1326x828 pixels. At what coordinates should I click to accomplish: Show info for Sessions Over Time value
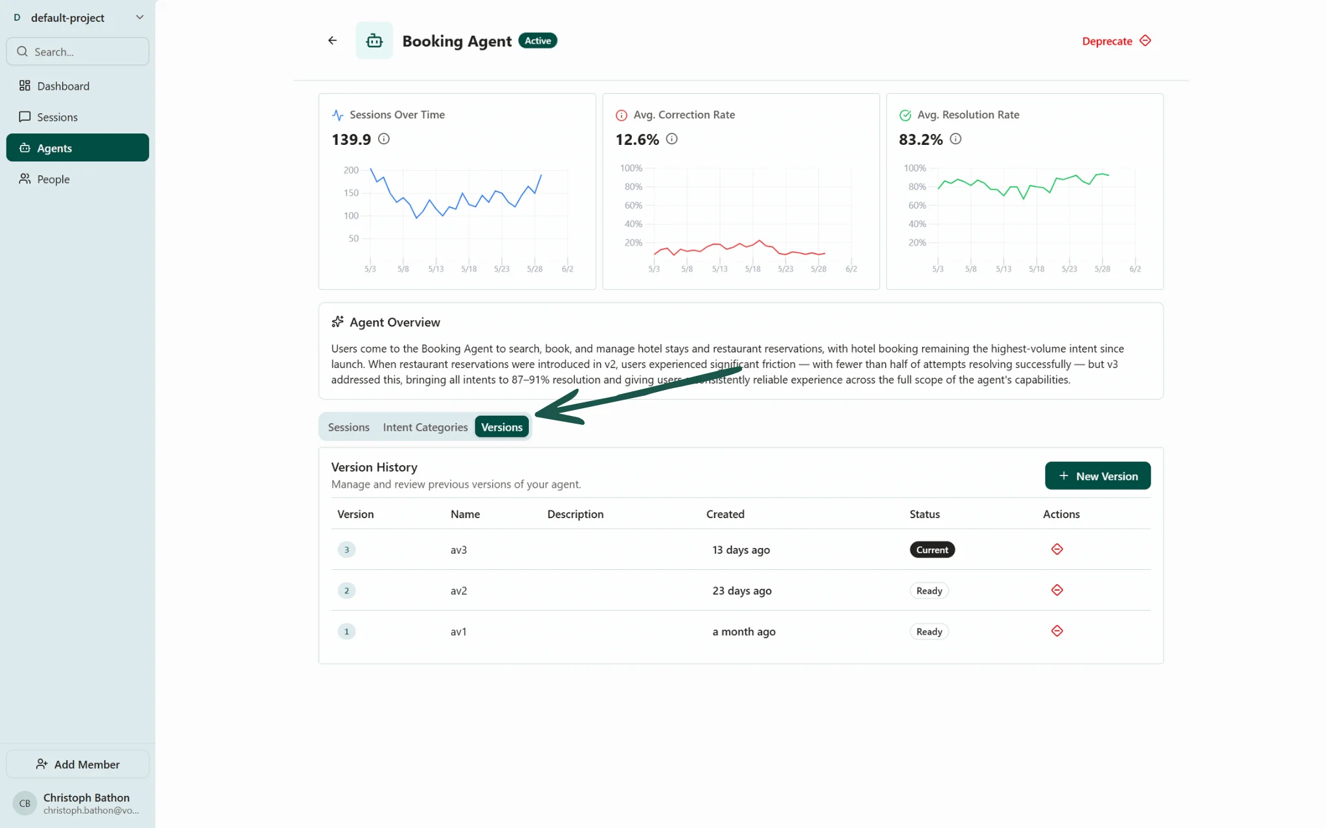pos(384,139)
